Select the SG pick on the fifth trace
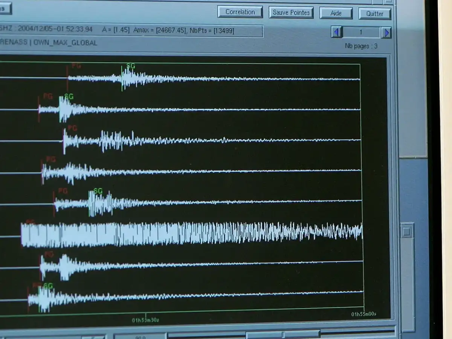Screen dimensions: 452x339 [x=98, y=191]
